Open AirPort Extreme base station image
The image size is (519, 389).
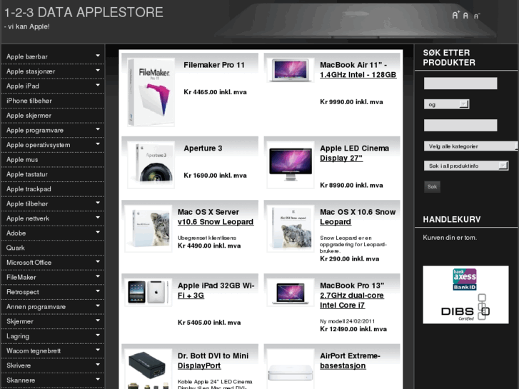[291, 369]
